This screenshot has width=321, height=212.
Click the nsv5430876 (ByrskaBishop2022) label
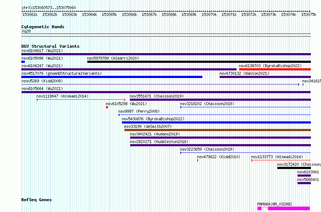(153, 119)
